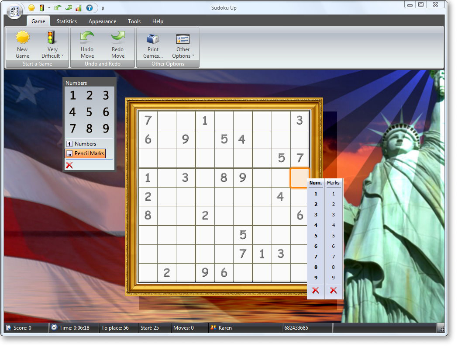Select number 8 in the Numbers panel

coord(90,129)
